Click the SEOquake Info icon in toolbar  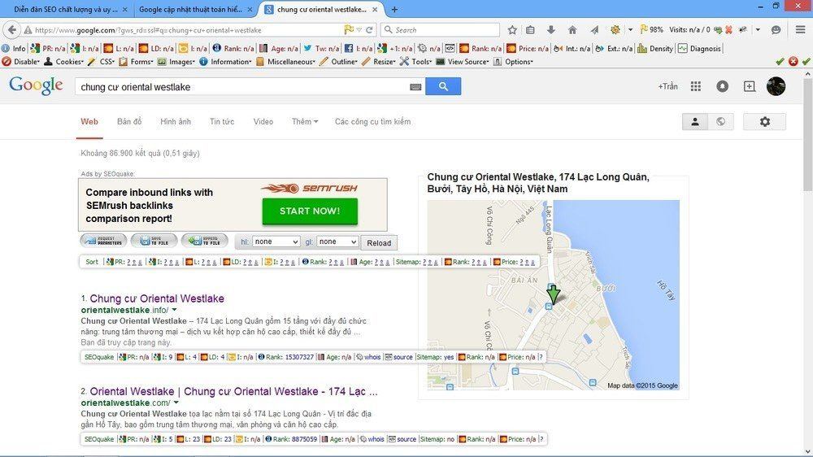(x=14, y=48)
